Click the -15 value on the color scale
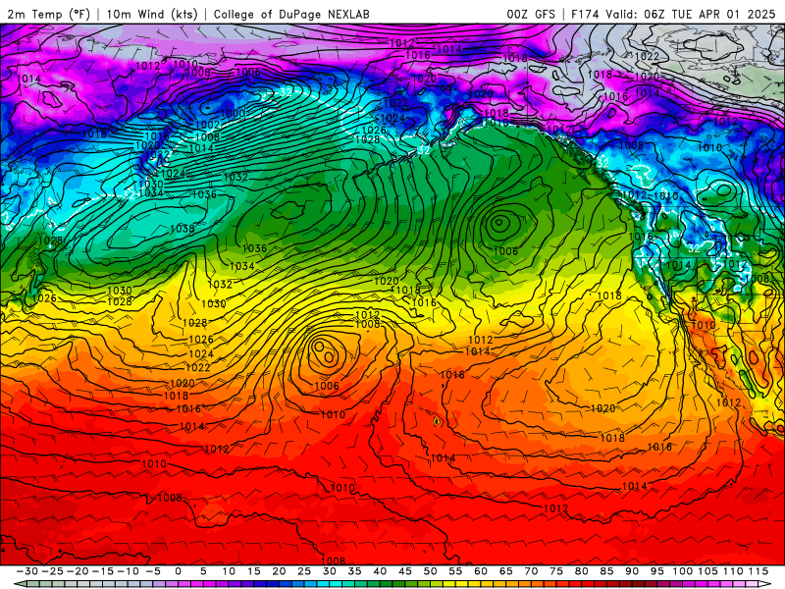 coord(102,571)
